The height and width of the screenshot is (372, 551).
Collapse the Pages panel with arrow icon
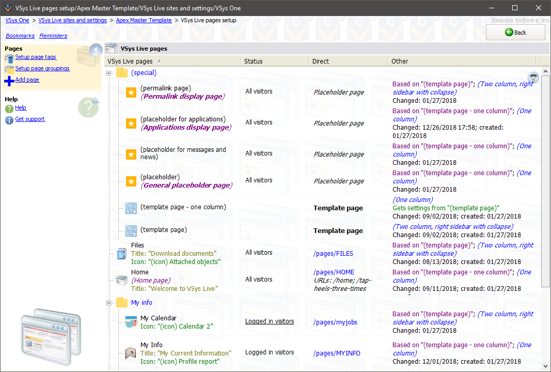[96, 50]
